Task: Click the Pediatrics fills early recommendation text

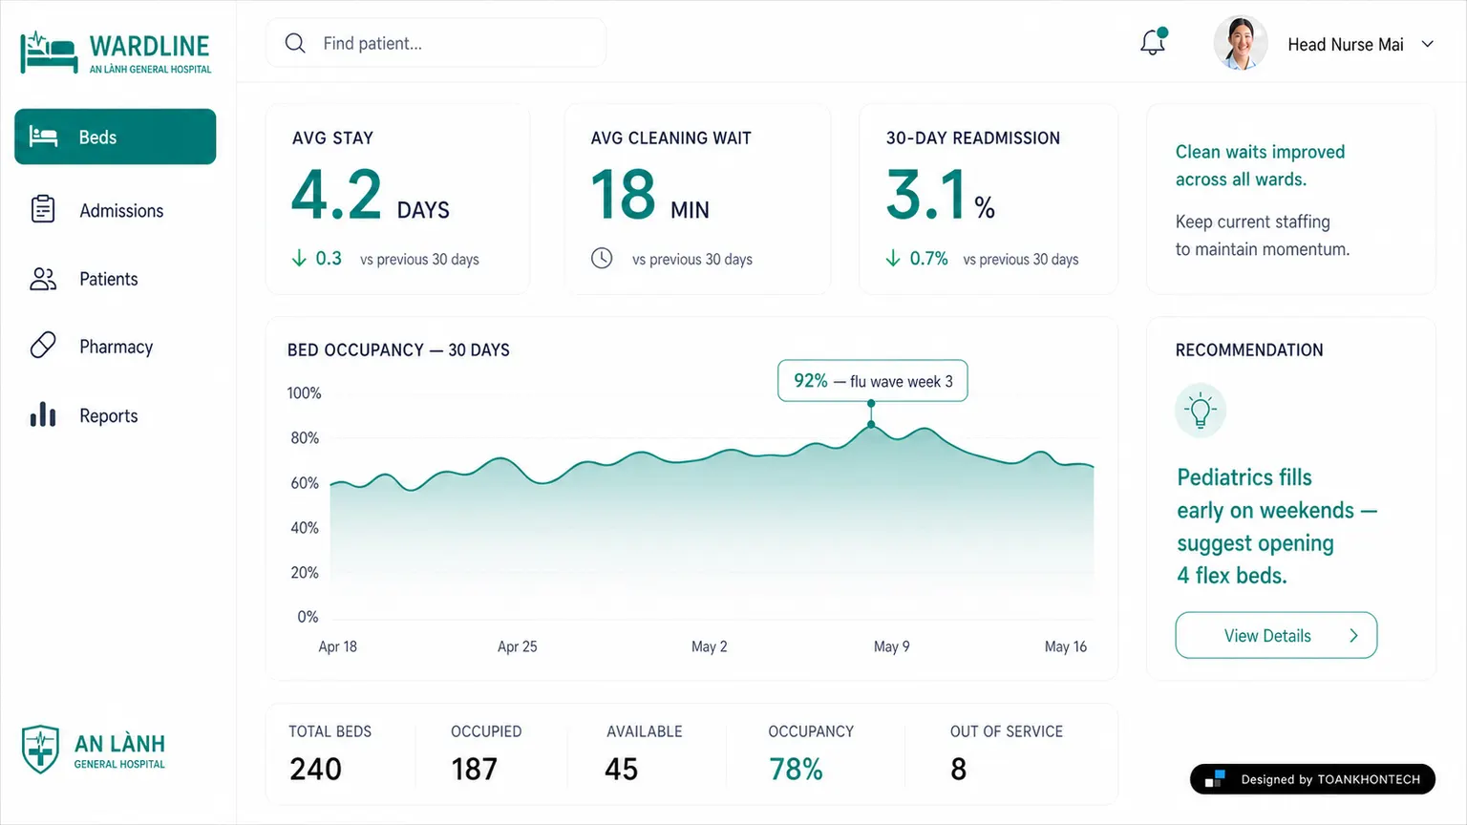Action: point(1277,526)
